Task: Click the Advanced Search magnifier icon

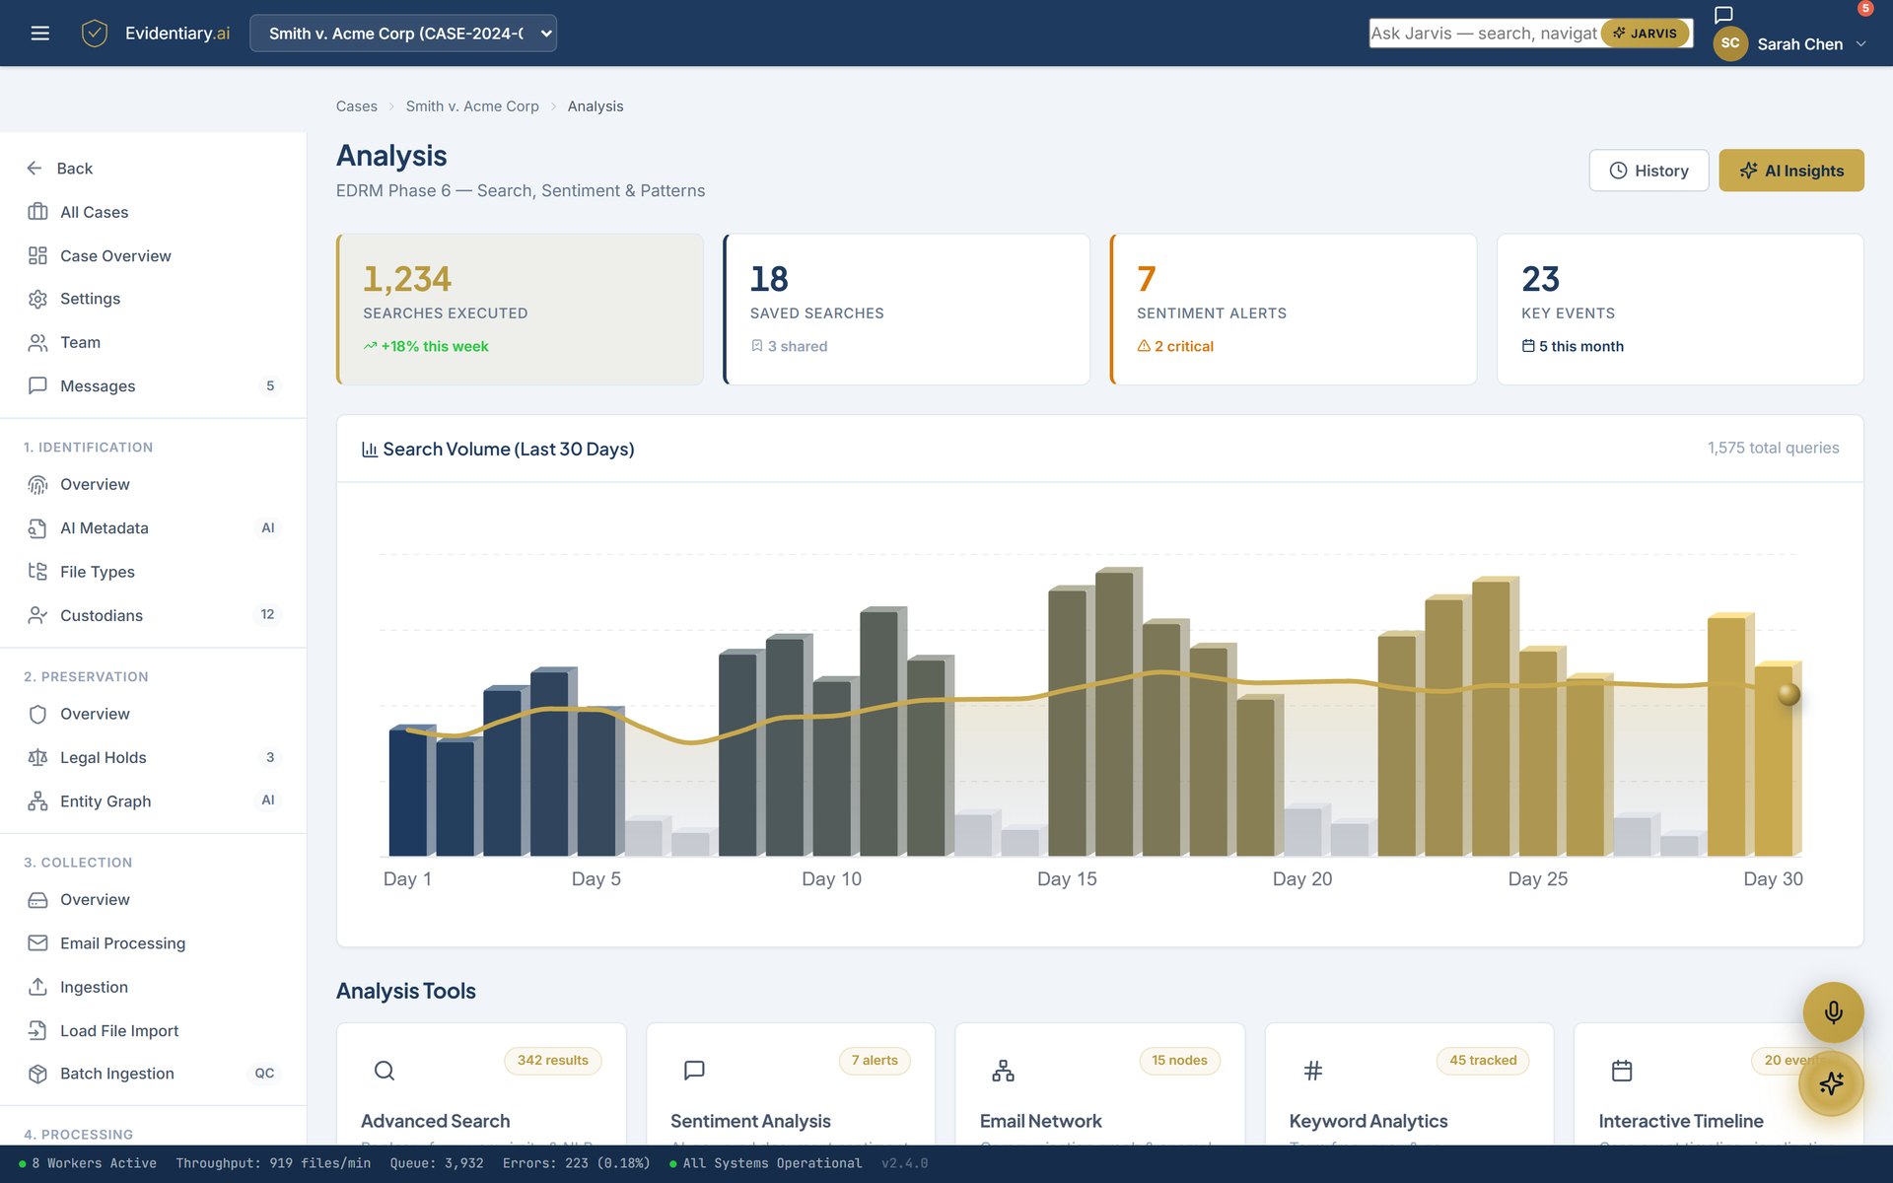Action: [385, 1071]
